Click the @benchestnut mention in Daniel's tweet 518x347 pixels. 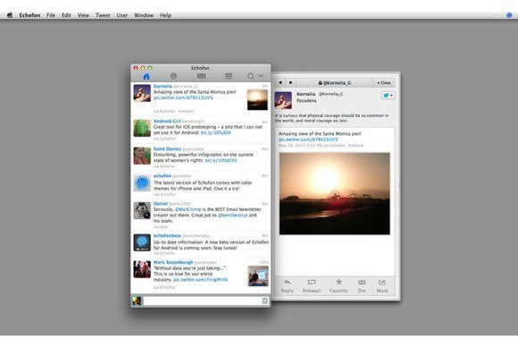(x=232, y=215)
